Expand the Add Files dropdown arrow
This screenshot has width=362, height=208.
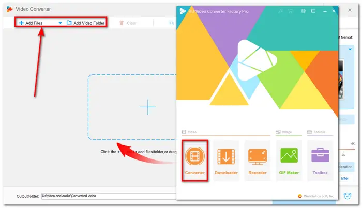pyautogui.click(x=61, y=23)
